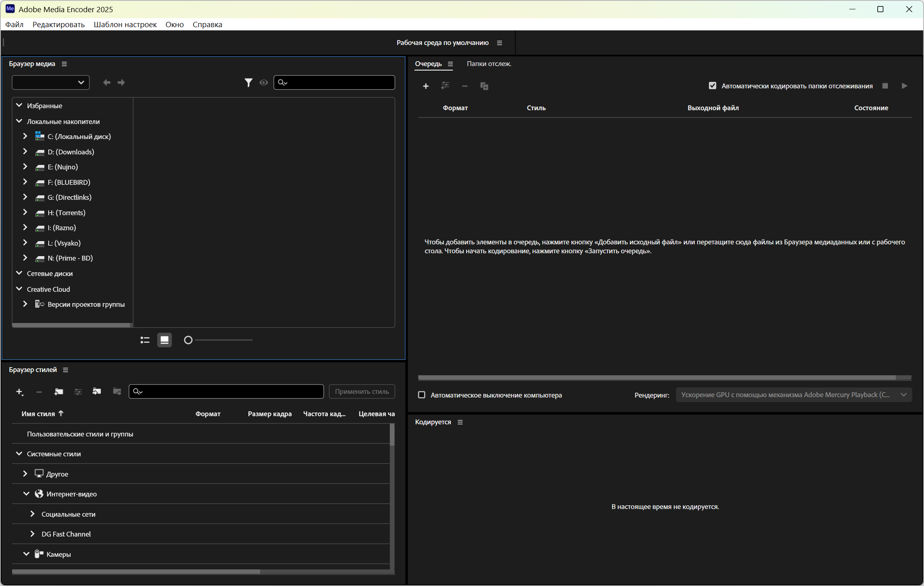Click Start Queue play button
924x586 pixels.
tap(904, 86)
